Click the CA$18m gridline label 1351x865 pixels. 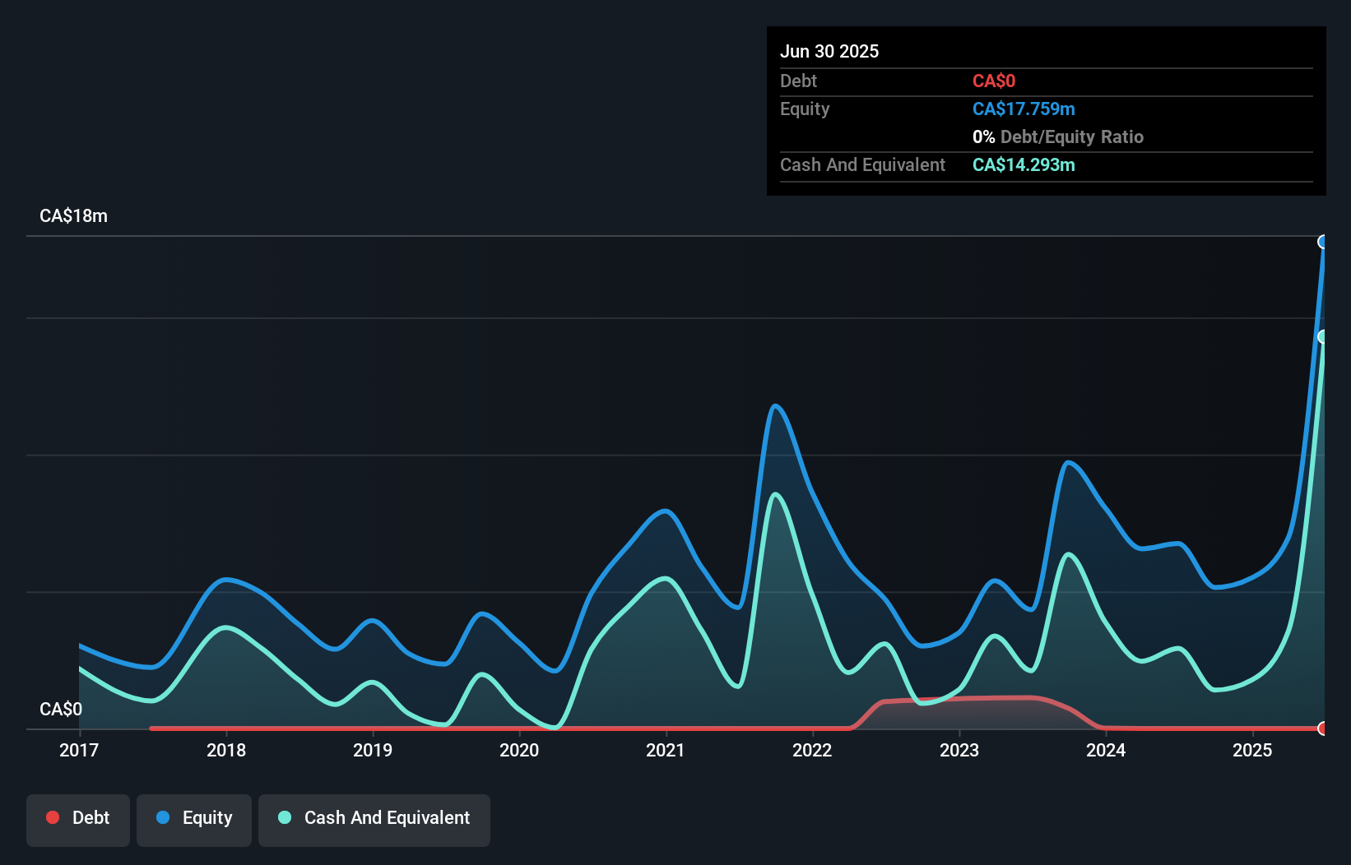(72, 215)
